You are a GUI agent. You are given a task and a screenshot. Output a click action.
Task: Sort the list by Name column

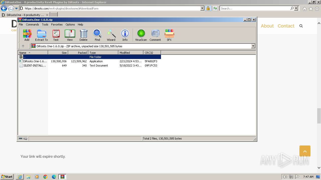33,52
